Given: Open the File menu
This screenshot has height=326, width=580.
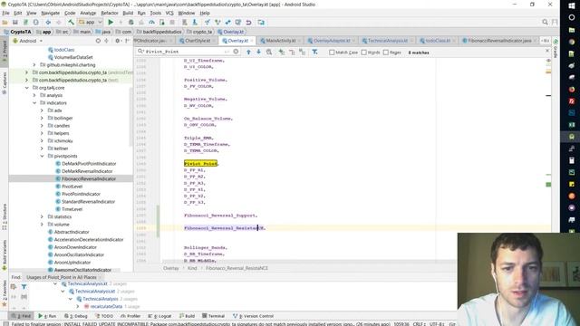Looking at the screenshot, I should pyautogui.click(x=5, y=13).
